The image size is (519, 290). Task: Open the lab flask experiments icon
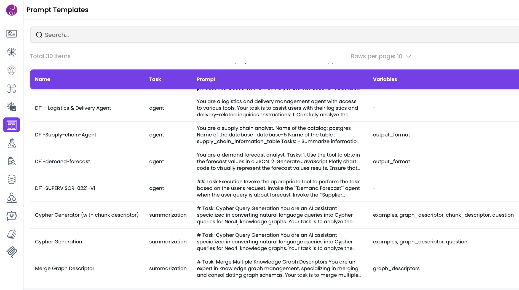click(x=12, y=143)
